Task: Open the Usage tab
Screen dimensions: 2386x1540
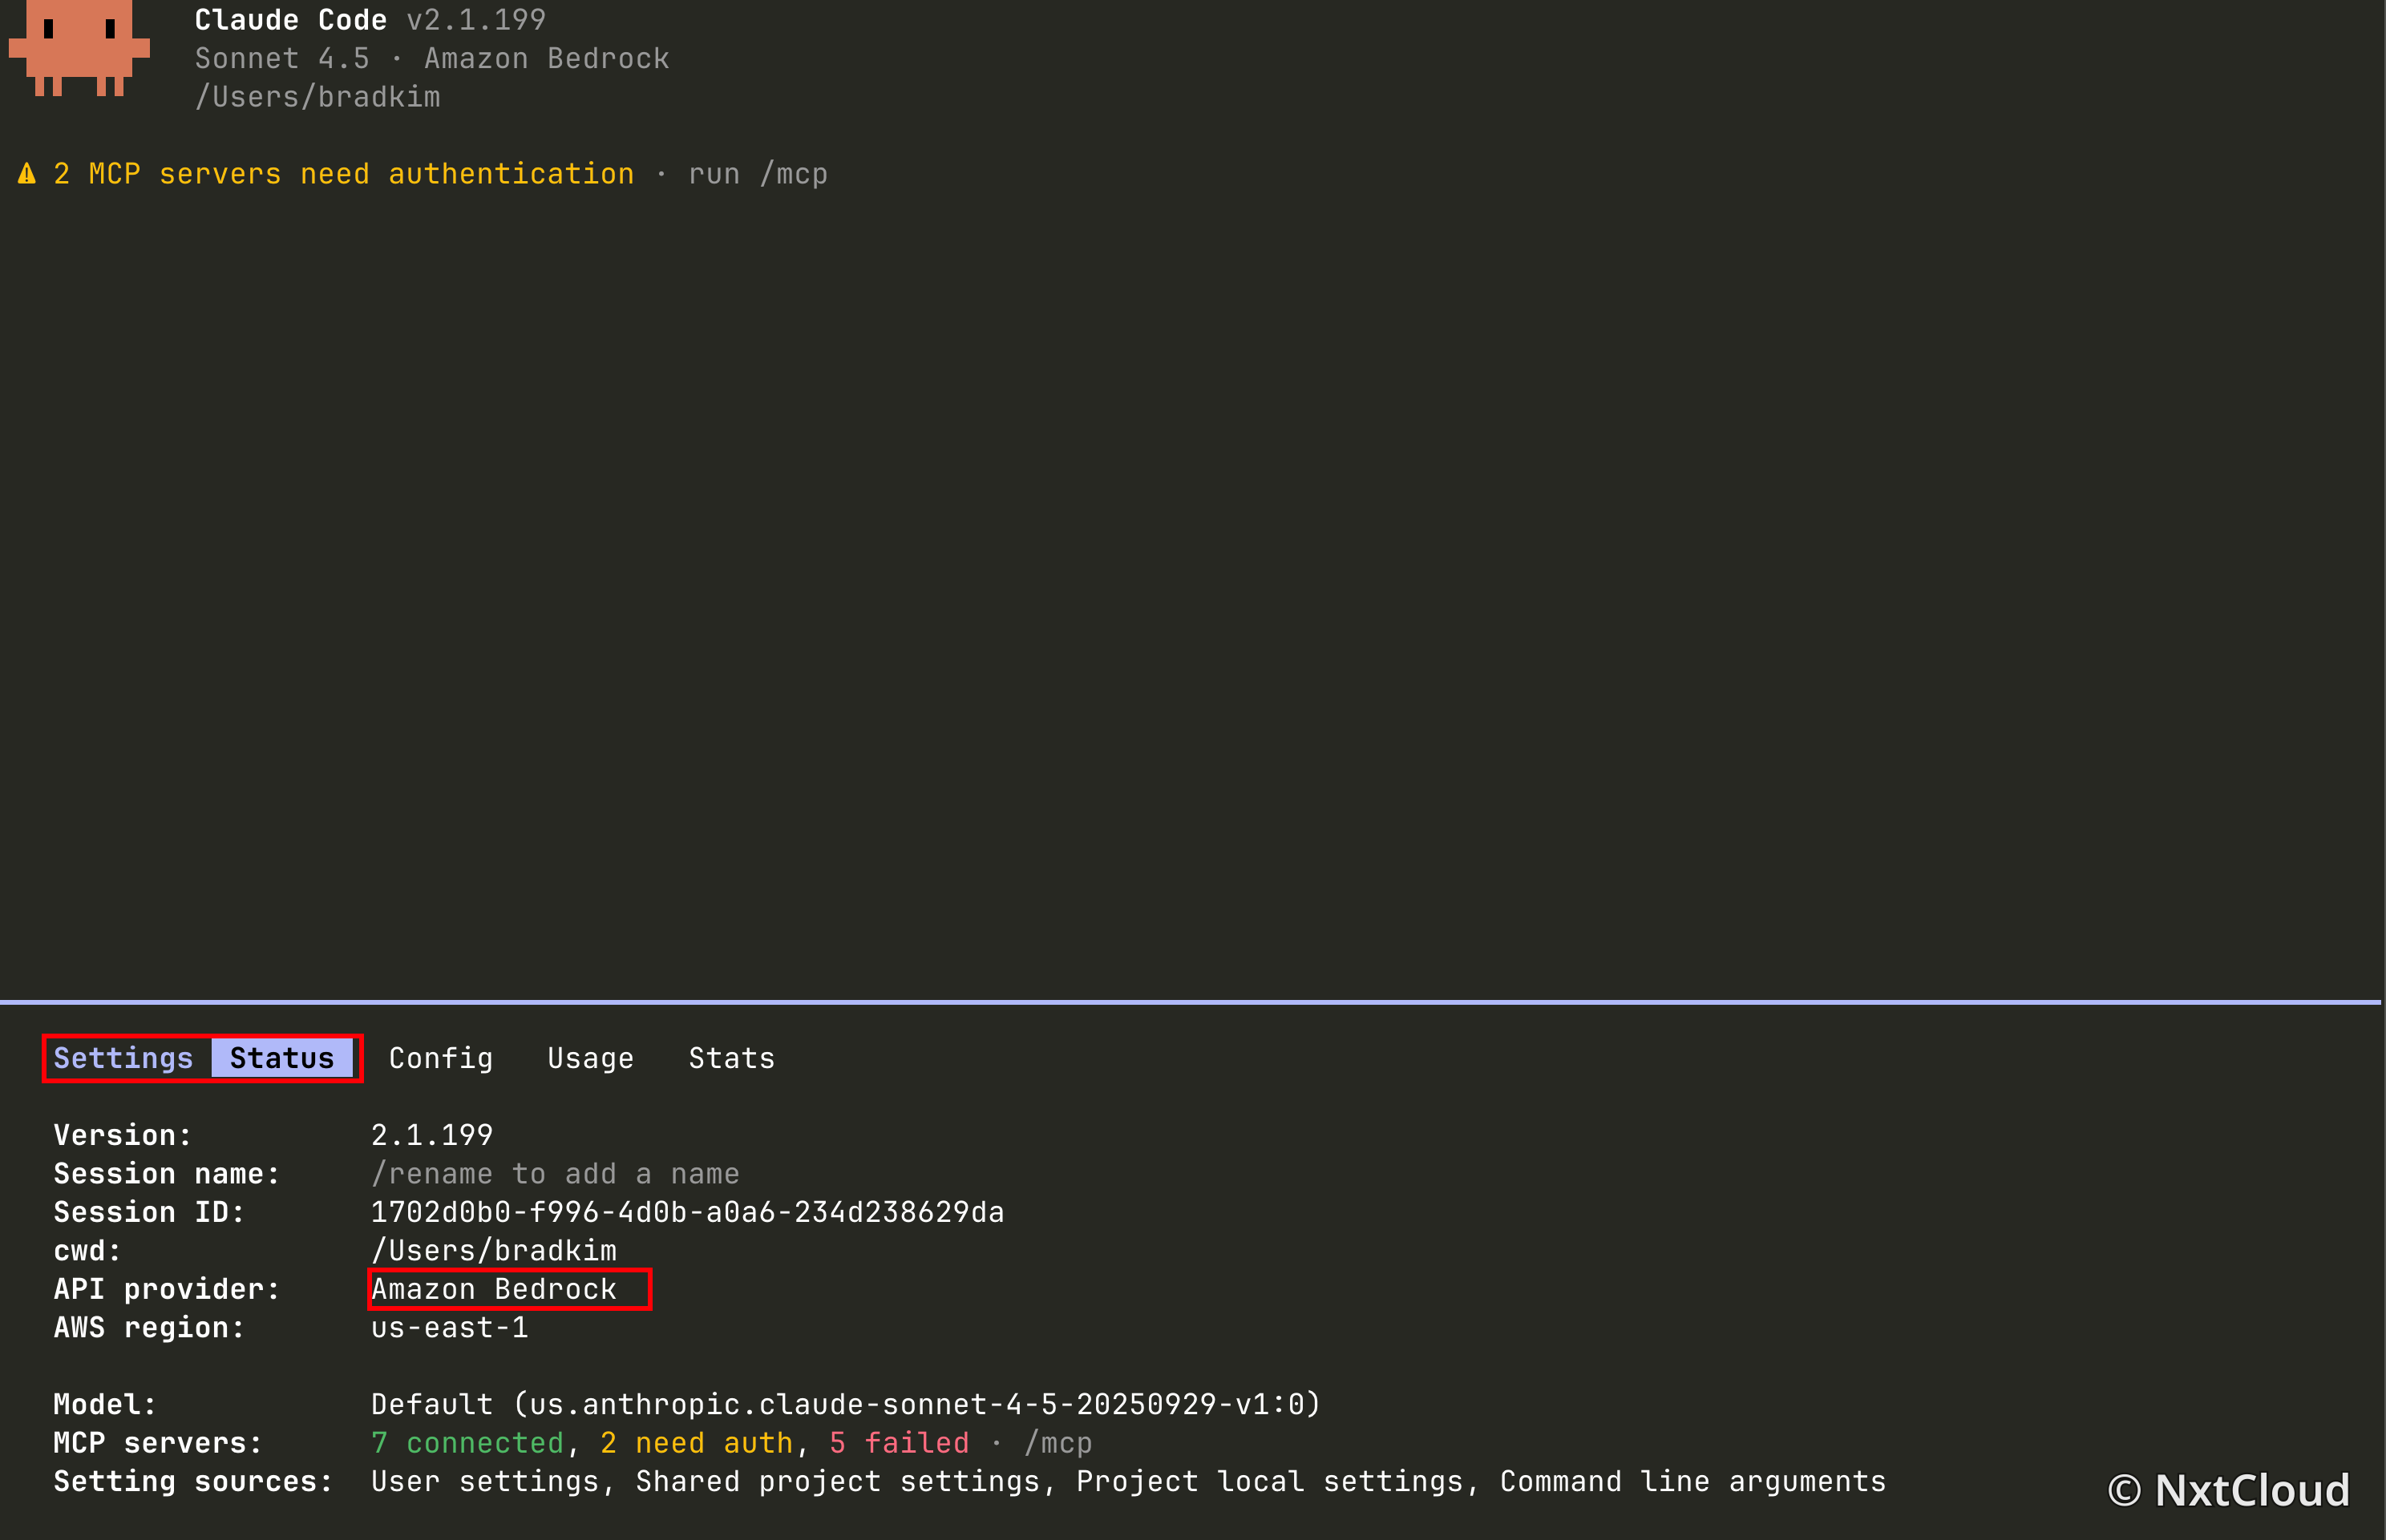Action: (x=590, y=1058)
